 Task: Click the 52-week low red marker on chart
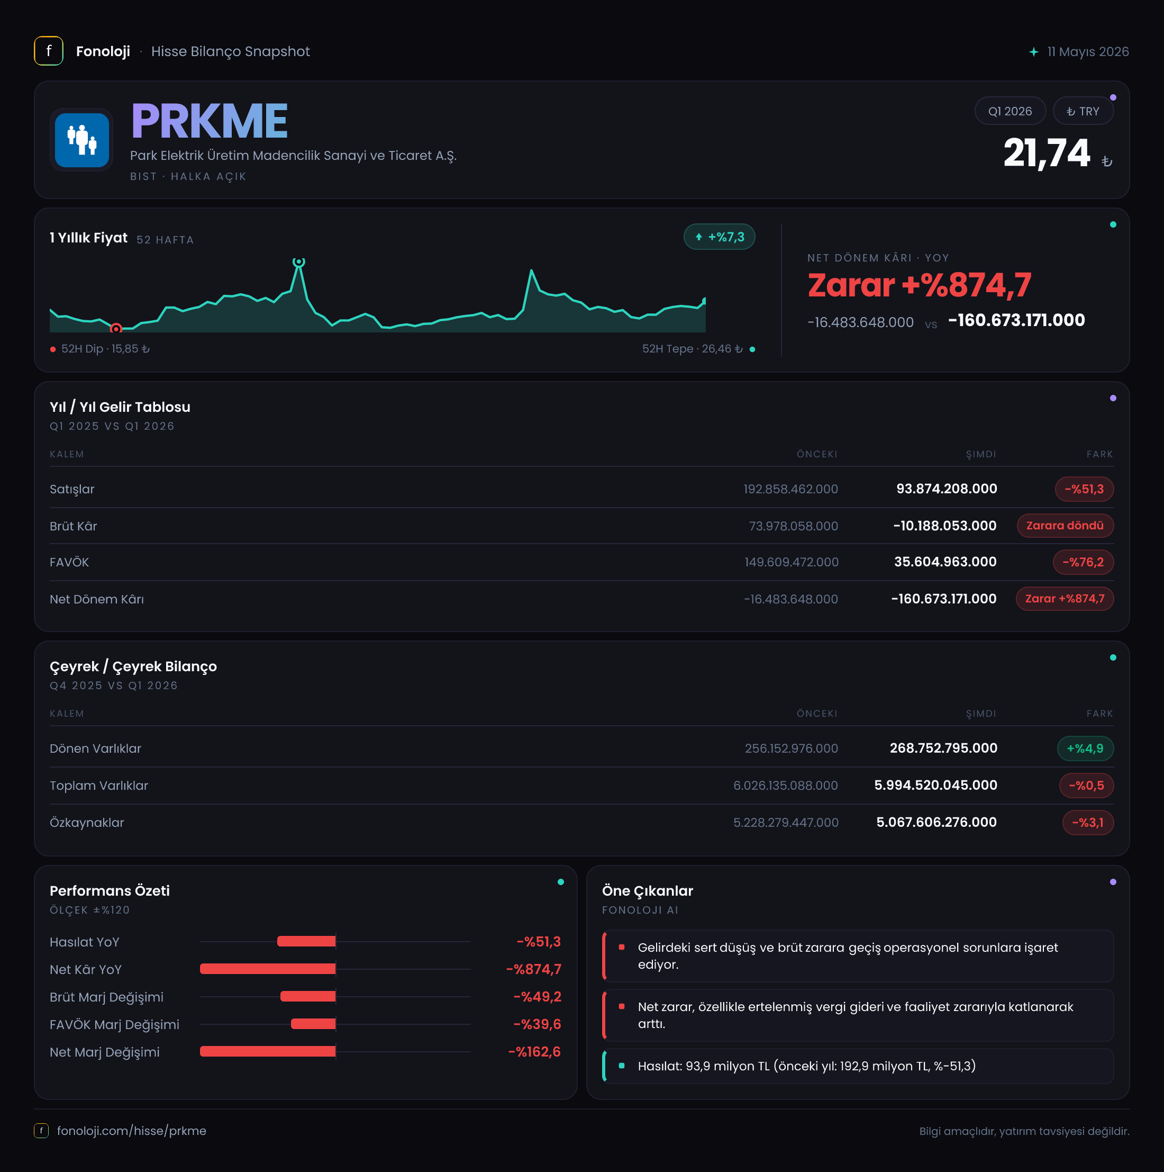click(116, 329)
